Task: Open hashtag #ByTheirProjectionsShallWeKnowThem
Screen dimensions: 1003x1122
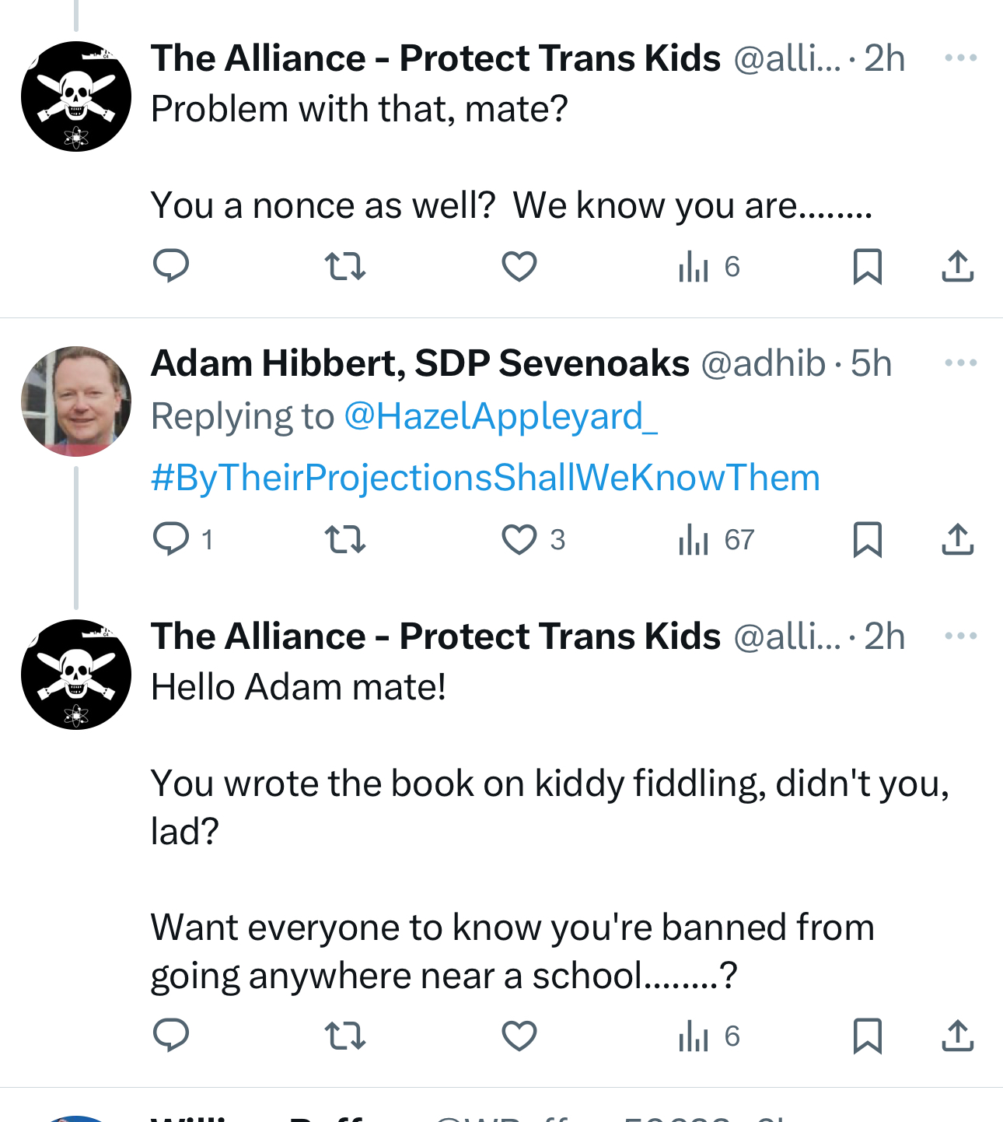Action: point(485,478)
